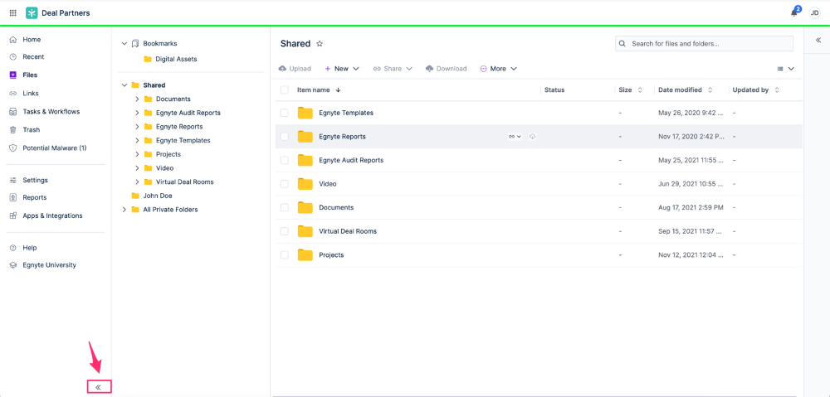The height and width of the screenshot is (397, 830).
Task: Check the Projects row checkbox
Action: (x=284, y=254)
